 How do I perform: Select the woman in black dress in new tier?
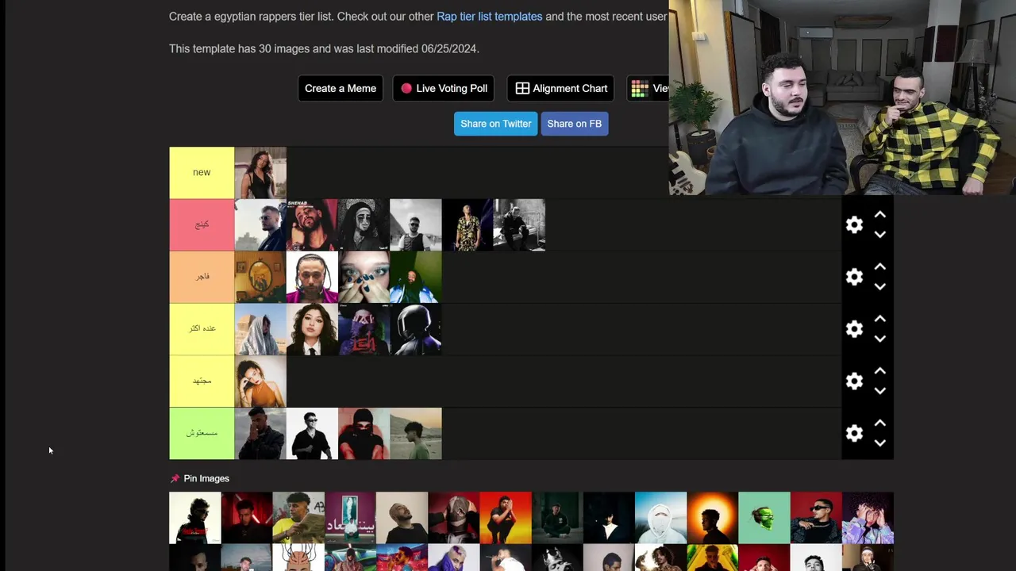tap(260, 172)
